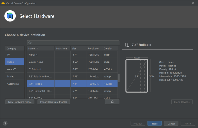Click Intermediate: 1366x2428 text
The height and width of the screenshot is (128, 198).
173,76
